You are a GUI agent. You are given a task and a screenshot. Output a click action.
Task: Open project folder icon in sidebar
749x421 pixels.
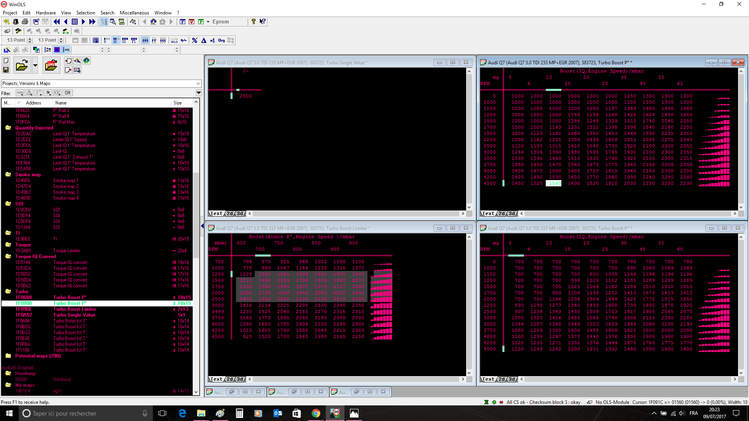click(x=21, y=65)
